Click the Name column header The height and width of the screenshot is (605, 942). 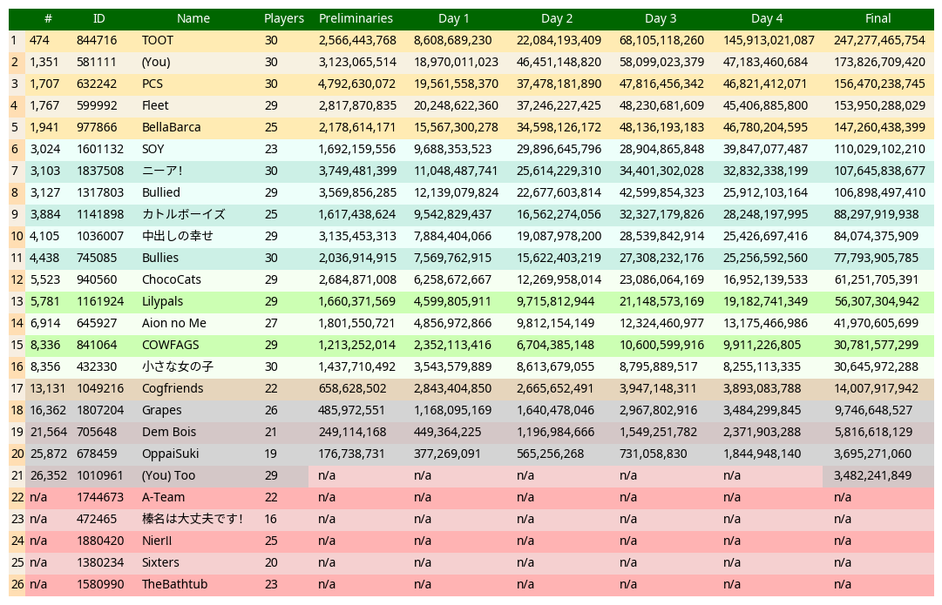coord(193,18)
